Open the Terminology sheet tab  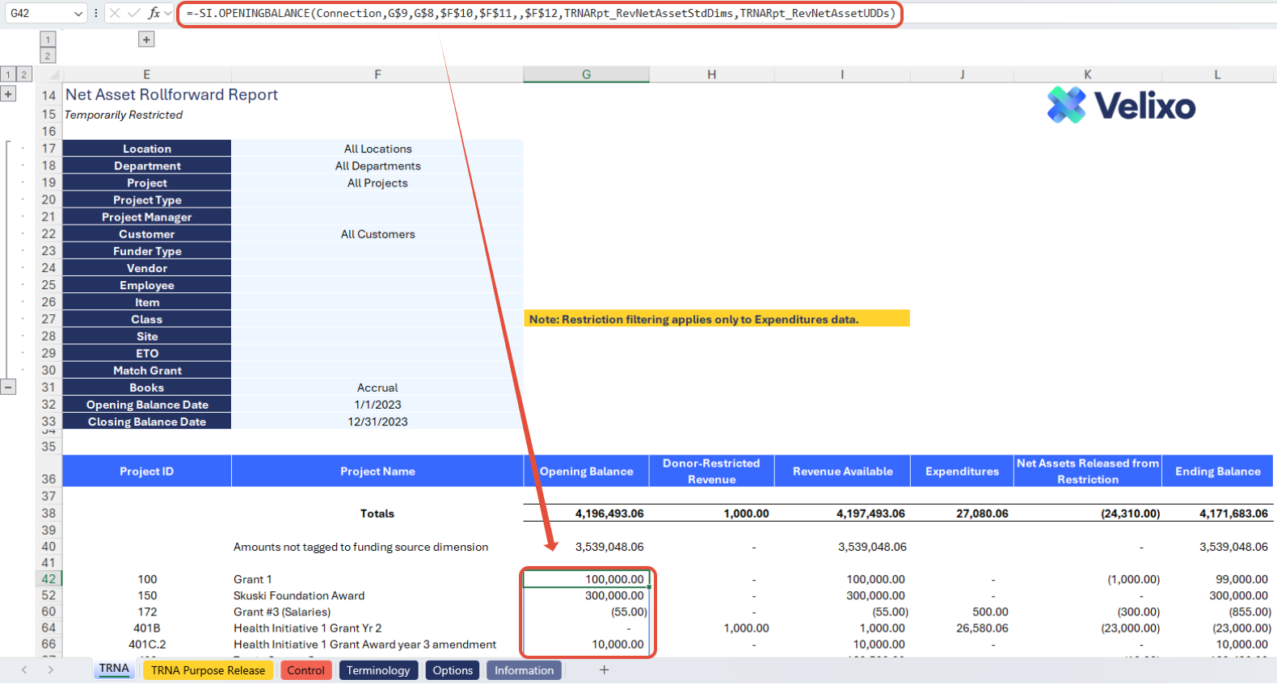point(378,670)
